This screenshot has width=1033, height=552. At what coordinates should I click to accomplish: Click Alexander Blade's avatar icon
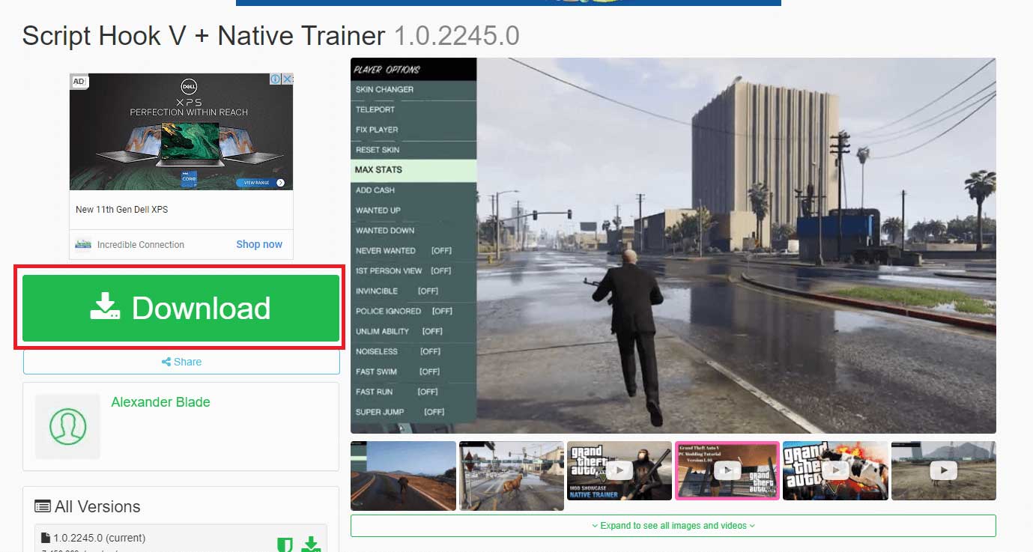click(67, 426)
